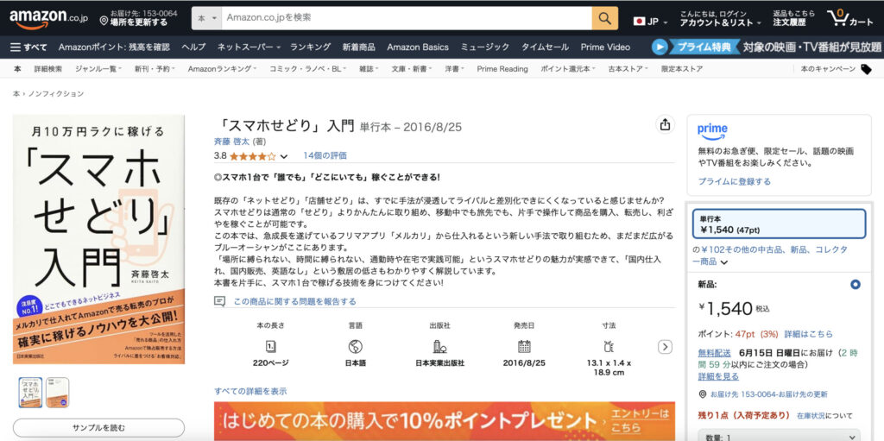The image size is (884, 441).
Task: Click この商品に関する問題を報告する link
Action: coord(294,302)
